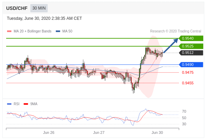Click the Jun 26 date axis label
Screen dimensions: 206x140
coord(49,132)
